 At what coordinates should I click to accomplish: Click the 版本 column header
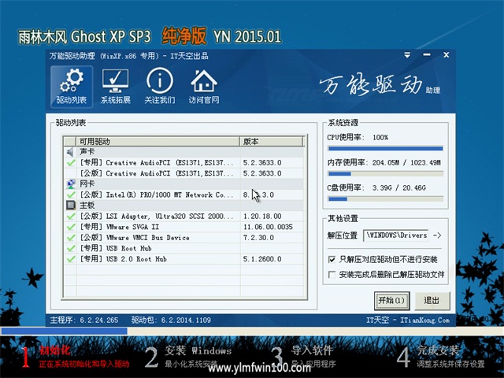[272, 141]
